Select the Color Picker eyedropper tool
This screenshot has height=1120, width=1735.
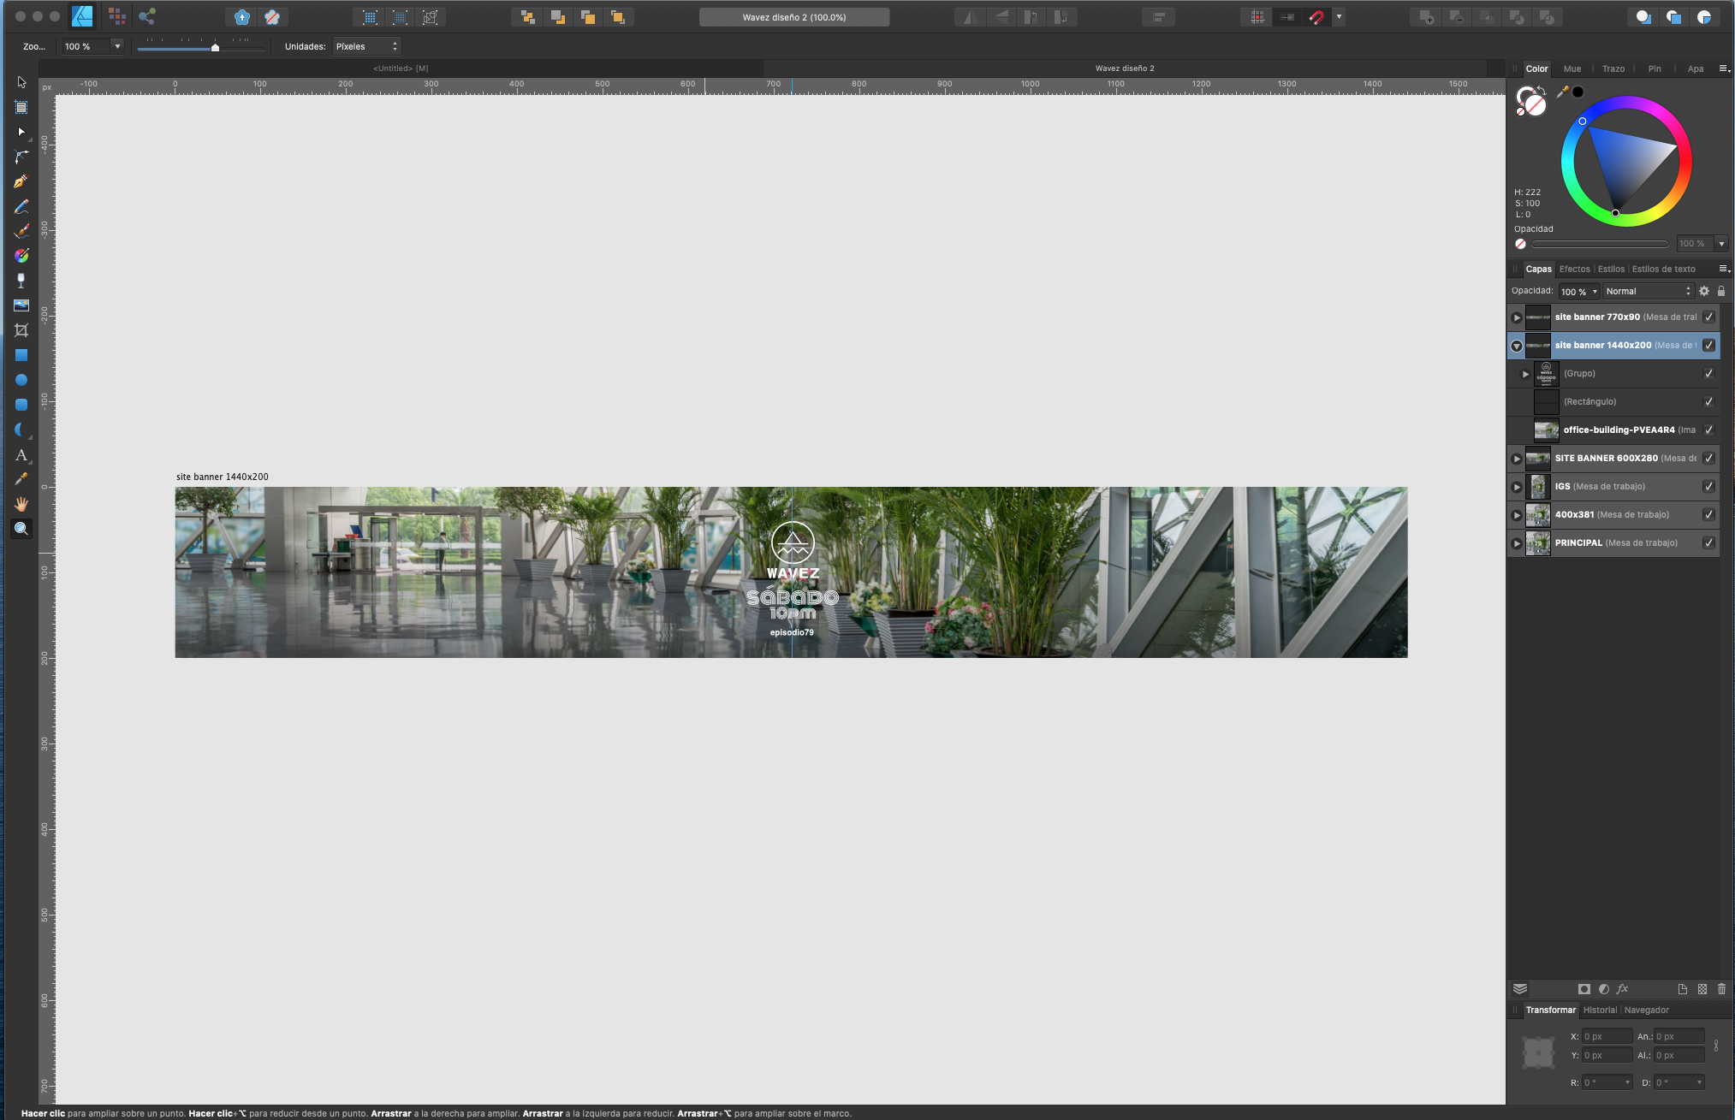point(21,479)
